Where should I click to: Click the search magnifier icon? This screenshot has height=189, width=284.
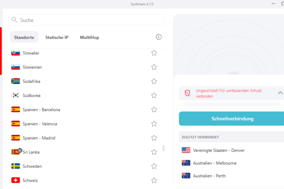14,20
